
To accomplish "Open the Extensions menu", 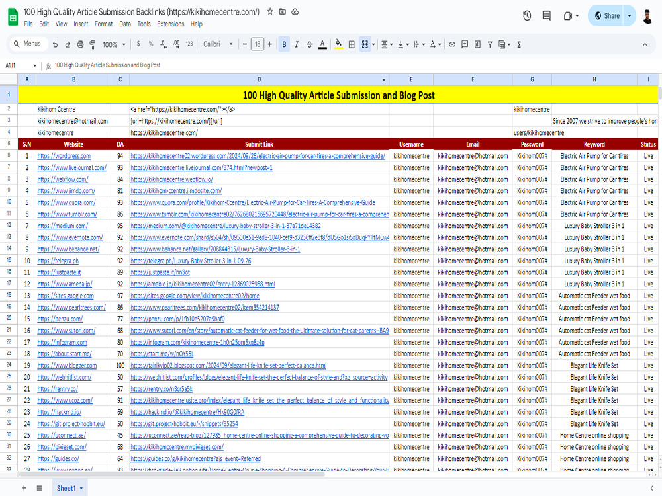I will [171, 24].
